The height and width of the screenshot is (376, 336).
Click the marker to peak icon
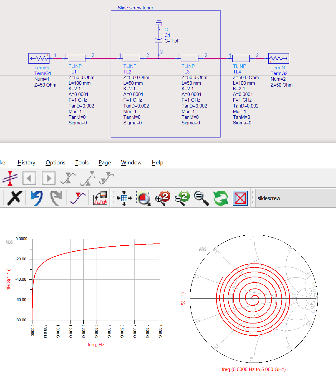tap(87, 178)
